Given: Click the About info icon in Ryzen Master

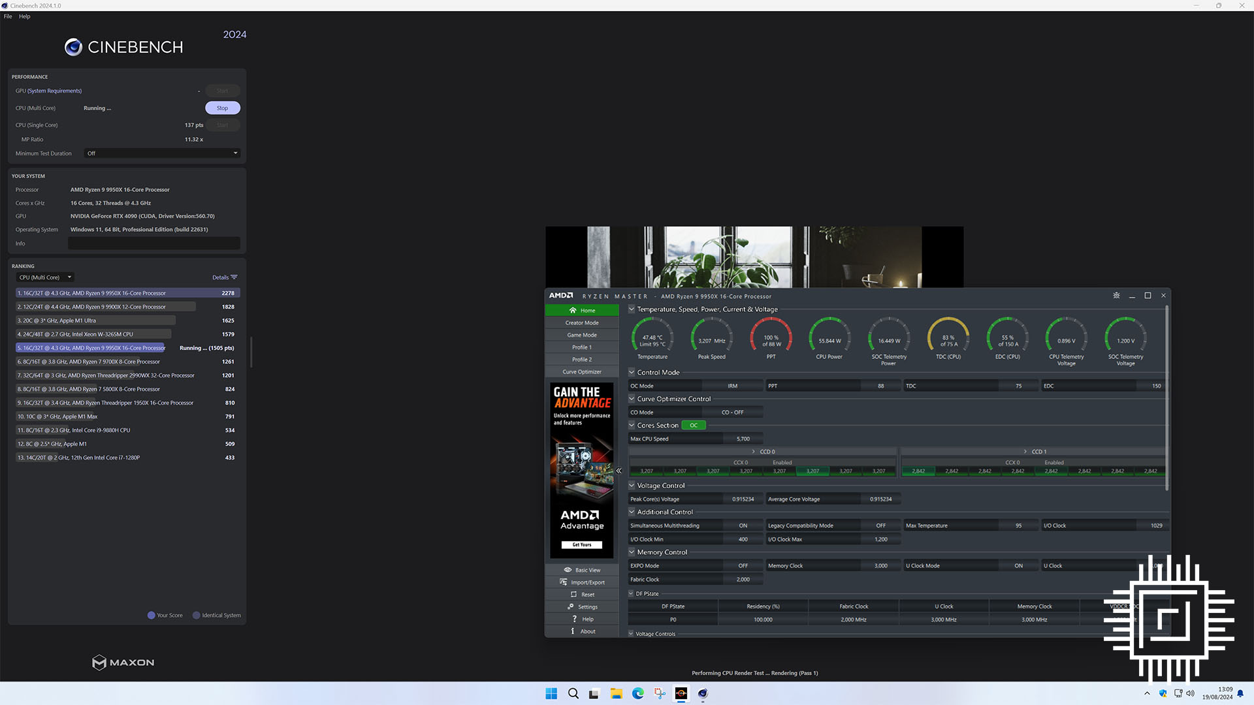Looking at the screenshot, I should pyautogui.click(x=573, y=631).
